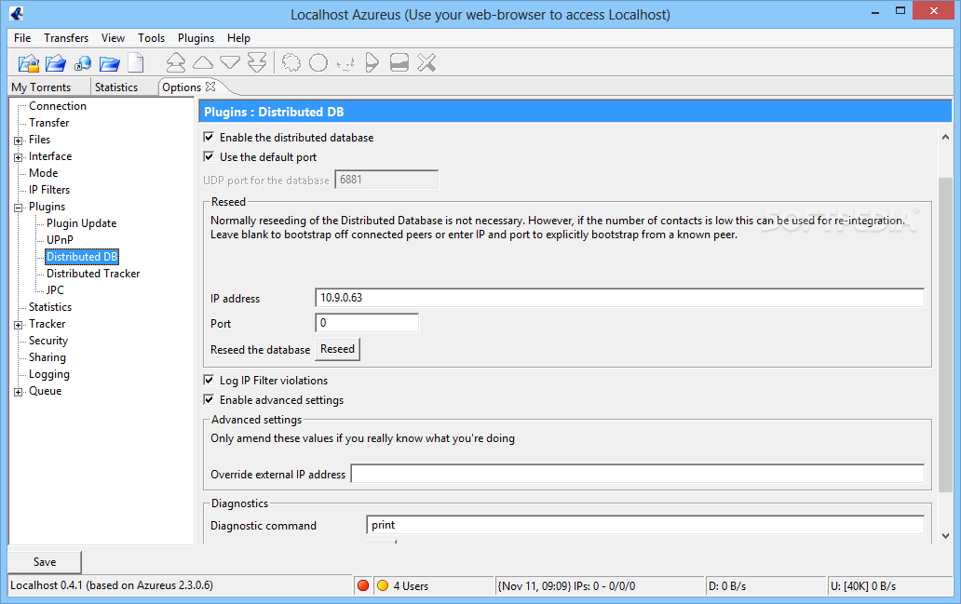Viewport: 961px width, 604px height.
Task: Select IP Filters in options tree
Action: click(x=49, y=190)
